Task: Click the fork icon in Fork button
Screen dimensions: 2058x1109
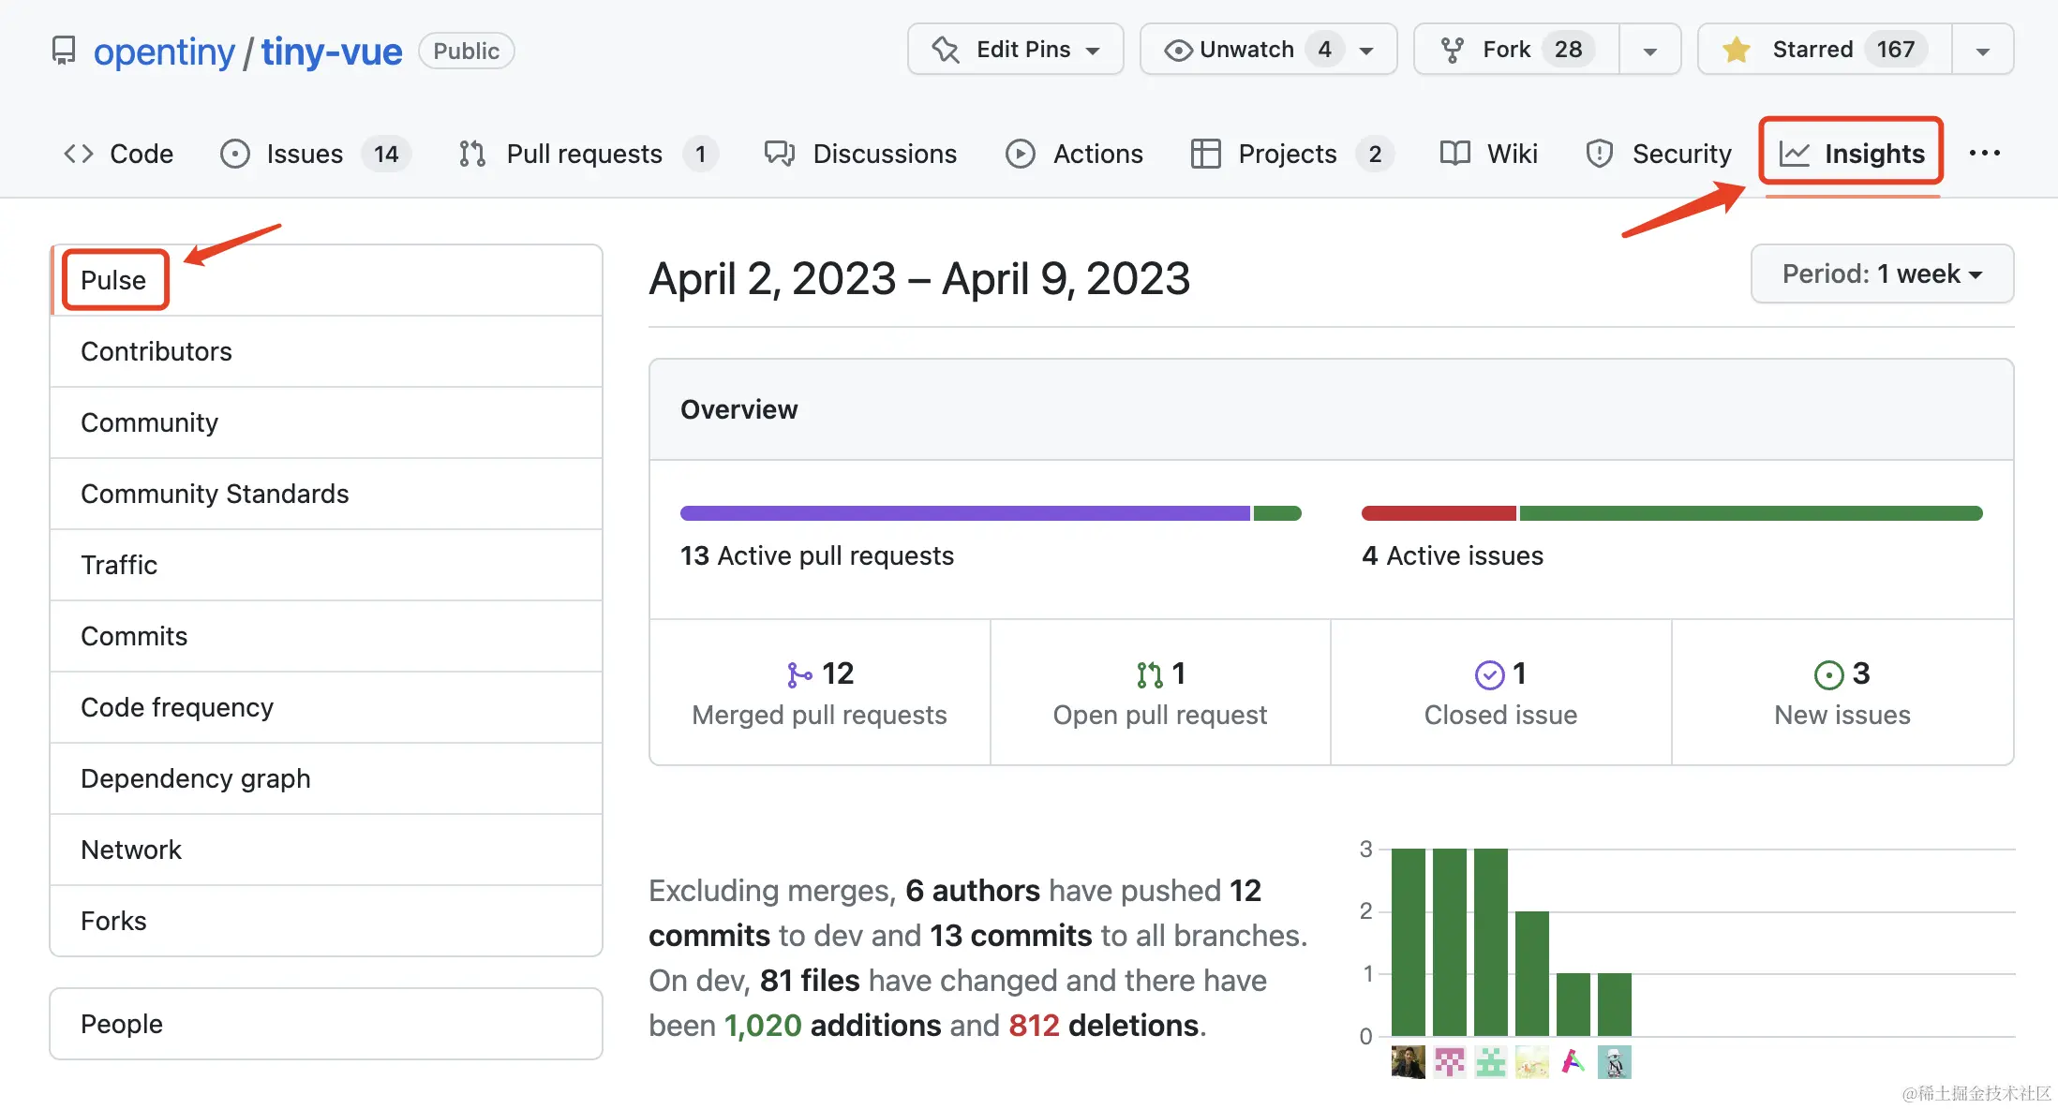Action: pos(1453,50)
